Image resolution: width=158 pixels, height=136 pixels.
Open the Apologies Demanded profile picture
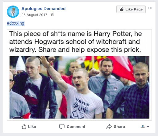(13, 12)
